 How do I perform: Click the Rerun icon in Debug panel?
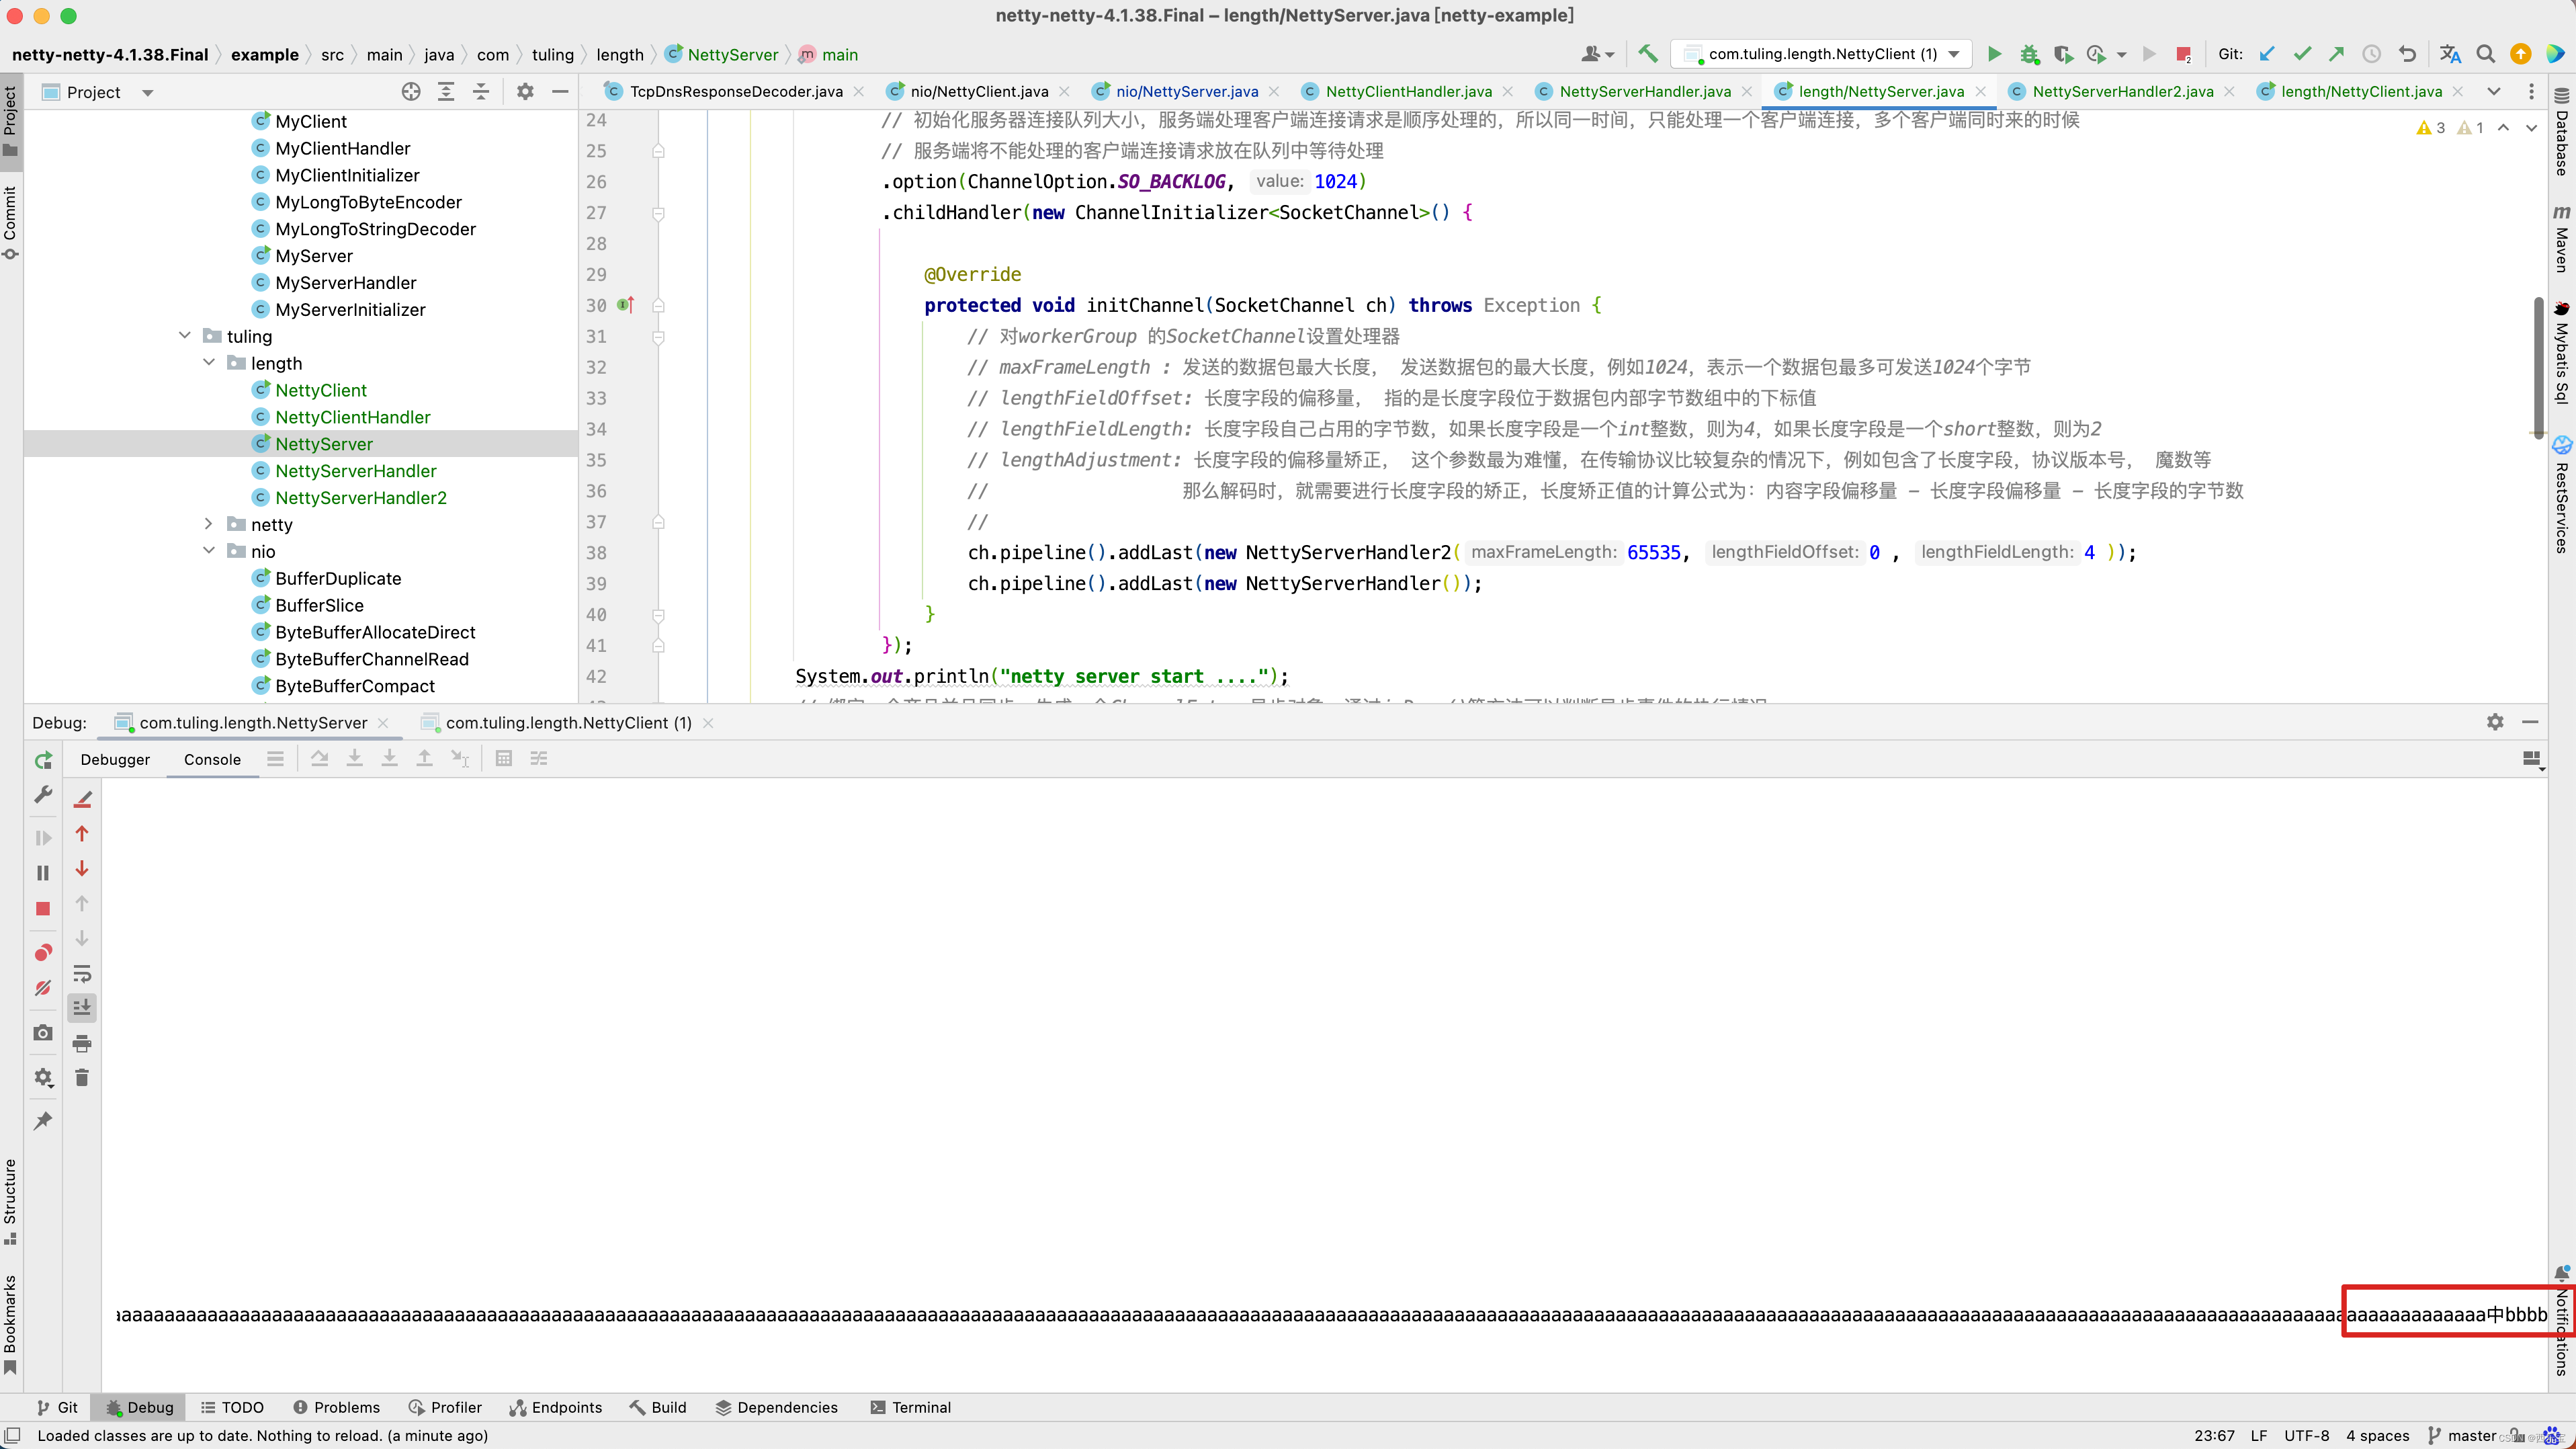(x=42, y=760)
